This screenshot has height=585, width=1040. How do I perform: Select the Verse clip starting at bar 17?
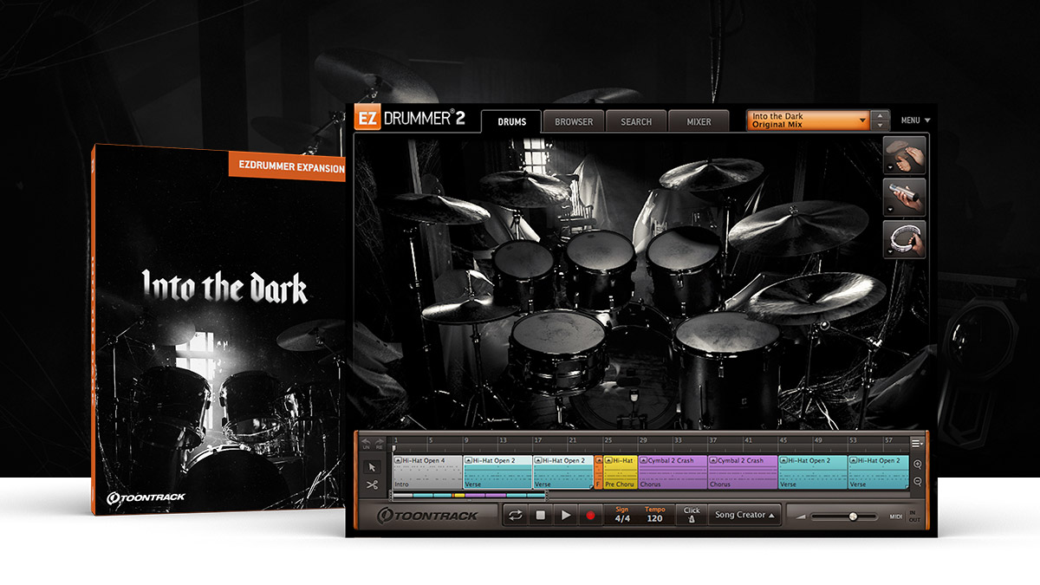(x=563, y=472)
